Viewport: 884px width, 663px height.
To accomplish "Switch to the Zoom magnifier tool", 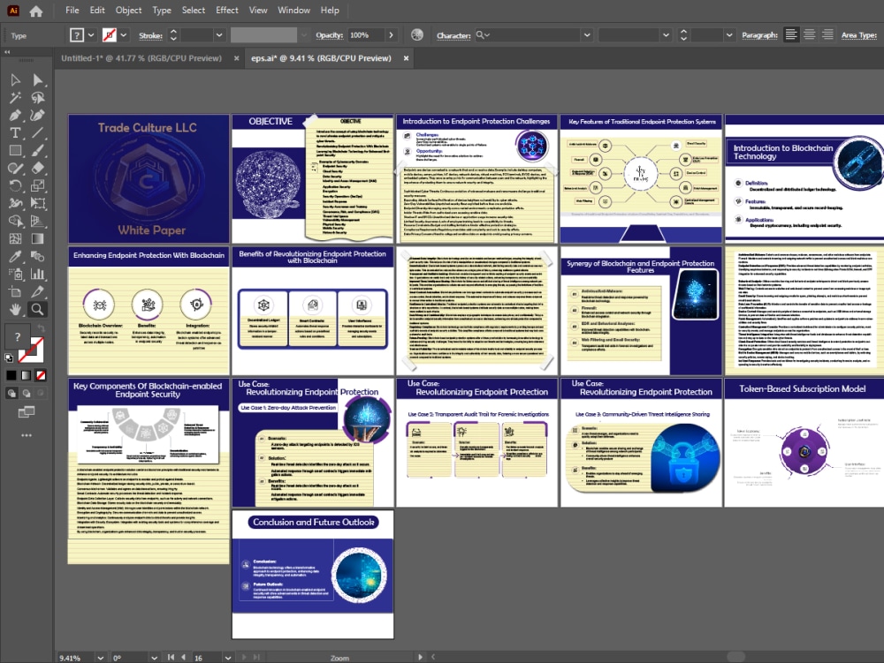I will click(x=38, y=309).
